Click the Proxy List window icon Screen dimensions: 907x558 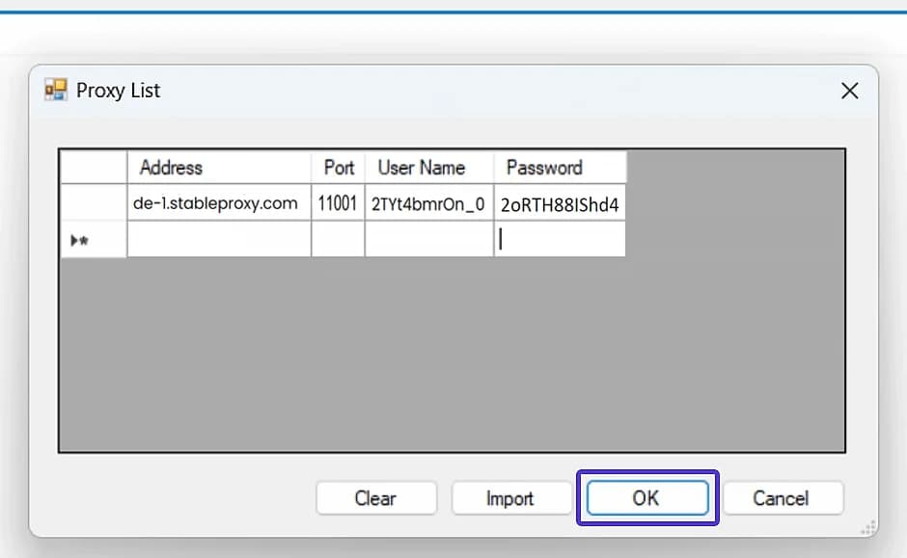(55, 90)
